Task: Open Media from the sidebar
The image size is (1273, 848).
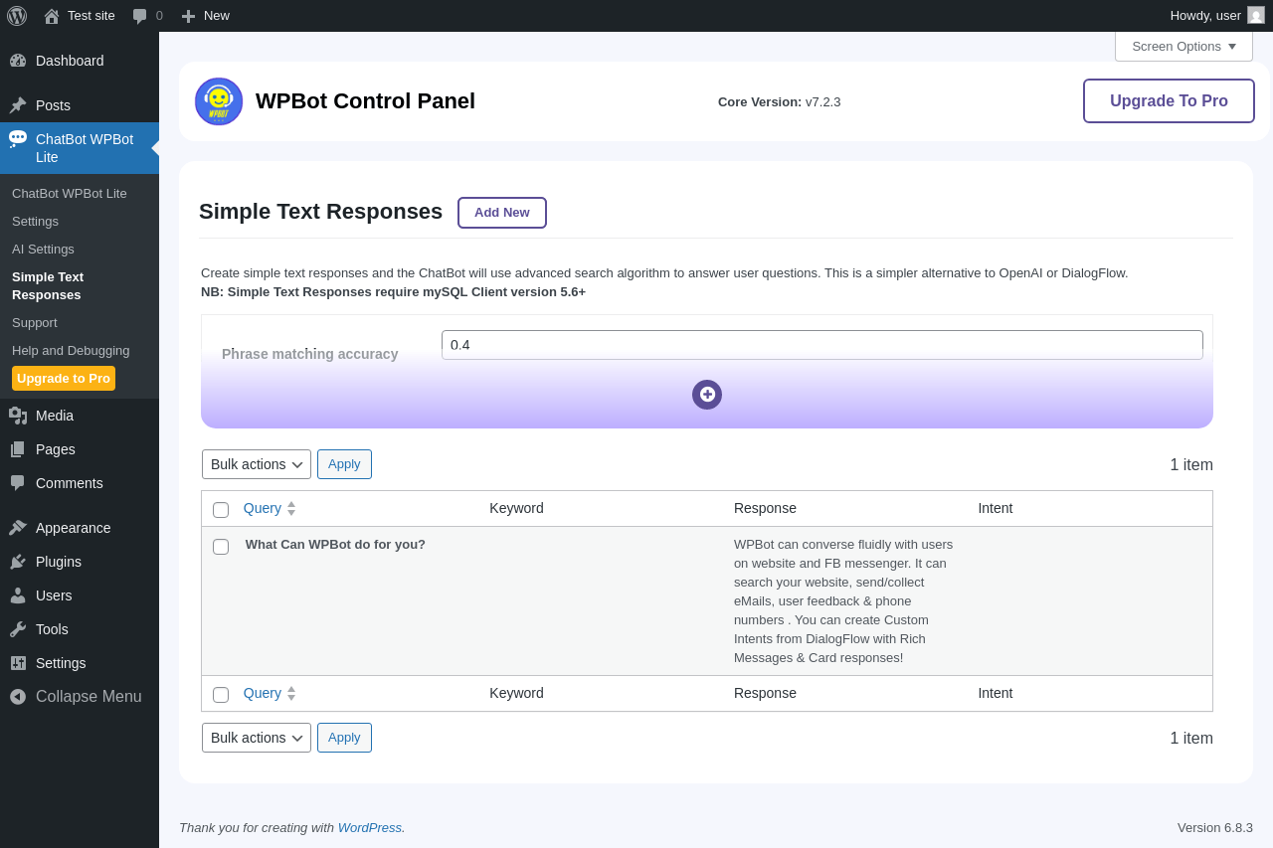Action: [x=55, y=416]
